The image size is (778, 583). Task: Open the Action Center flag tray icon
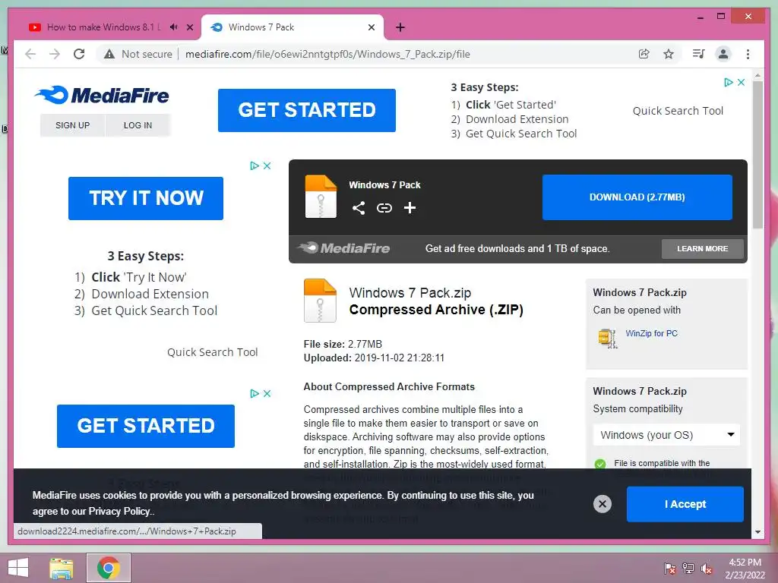click(669, 568)
